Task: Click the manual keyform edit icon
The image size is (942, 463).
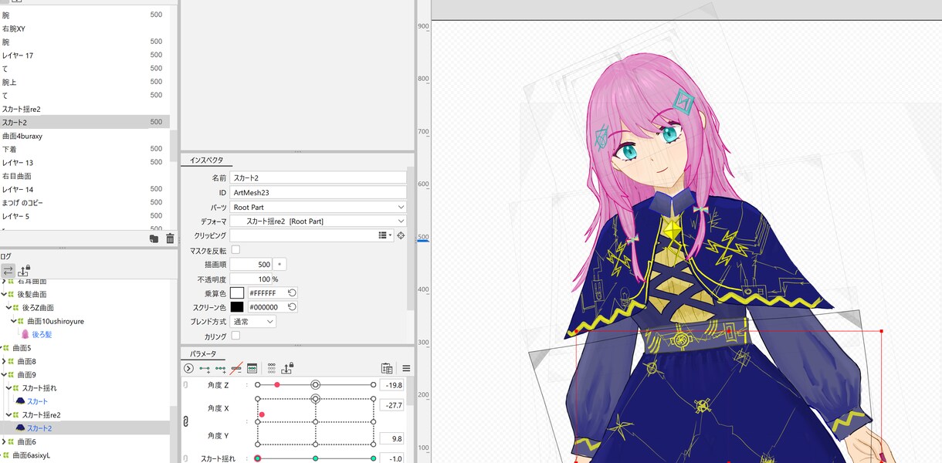Action: click(x=252, y=368)
